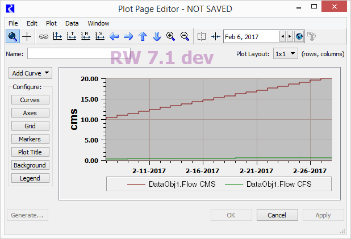Viewport: 351px width, 239px height.
Task: Click the axis scale T icon
Action: pos(72,36)
